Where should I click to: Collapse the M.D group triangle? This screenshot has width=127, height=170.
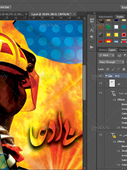click(106, 76)
